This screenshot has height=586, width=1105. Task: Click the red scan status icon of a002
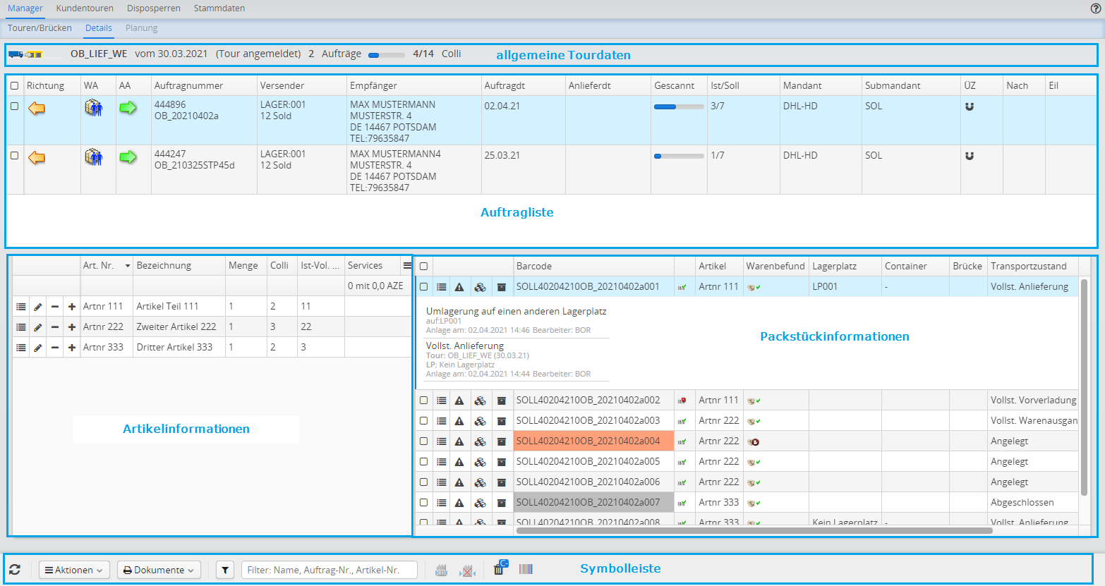coord(682,401)
